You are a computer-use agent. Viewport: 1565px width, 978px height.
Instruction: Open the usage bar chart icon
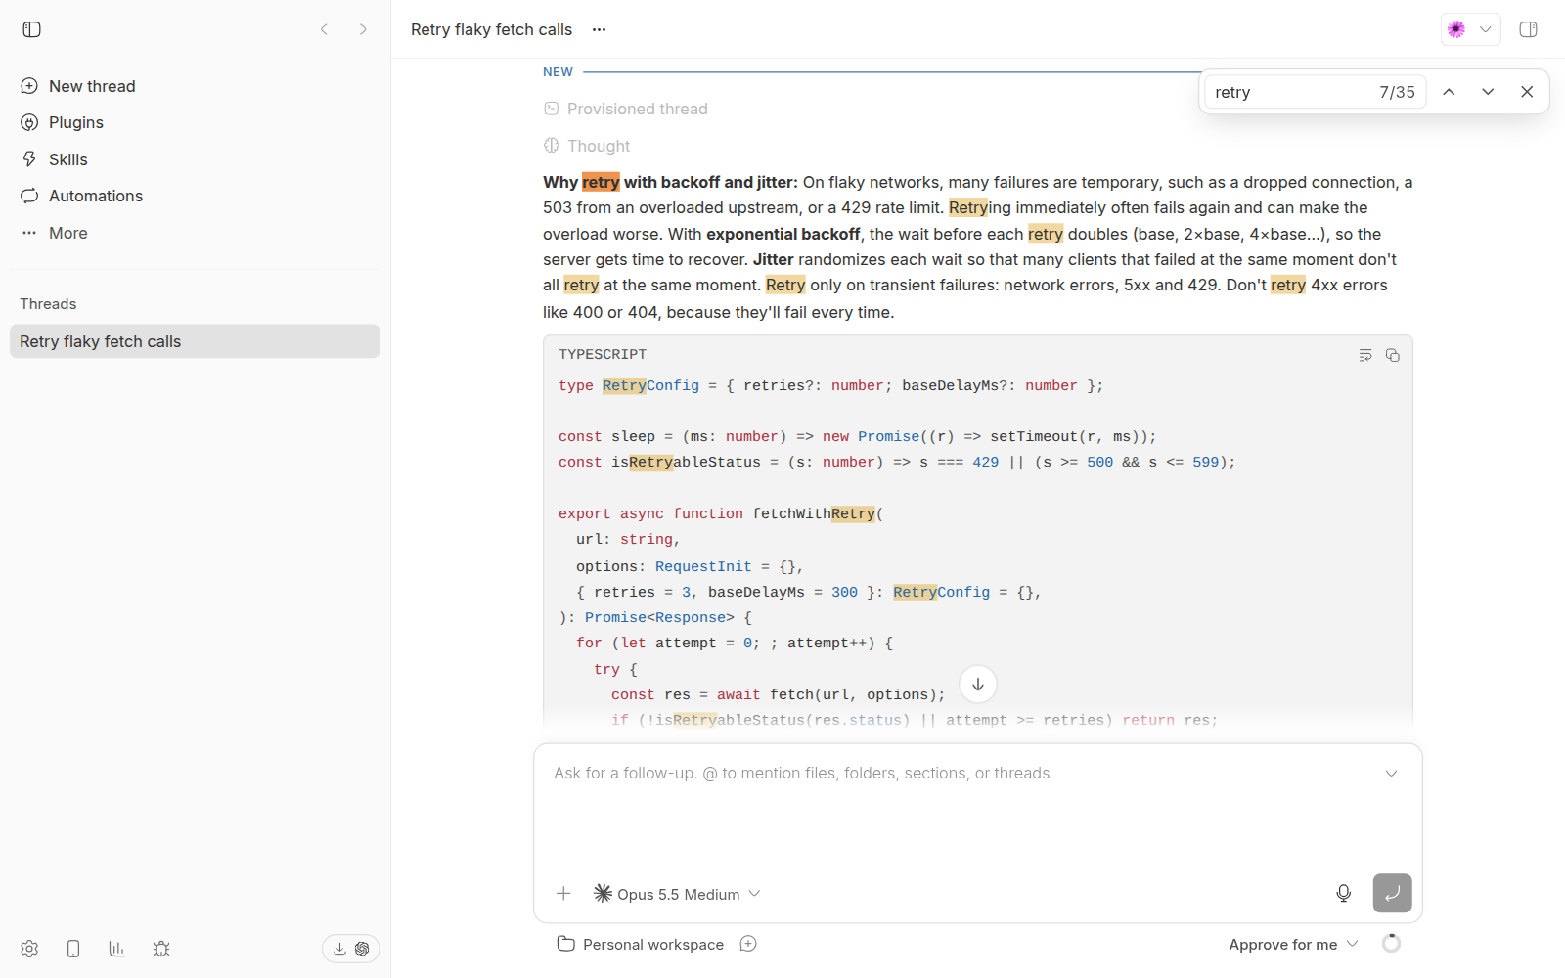[117, 949]
